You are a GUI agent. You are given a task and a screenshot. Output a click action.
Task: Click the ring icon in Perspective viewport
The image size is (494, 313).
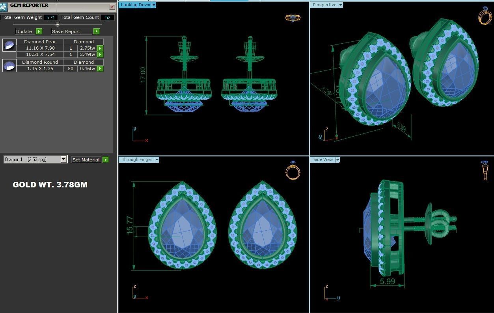click(x=485, y=16)
